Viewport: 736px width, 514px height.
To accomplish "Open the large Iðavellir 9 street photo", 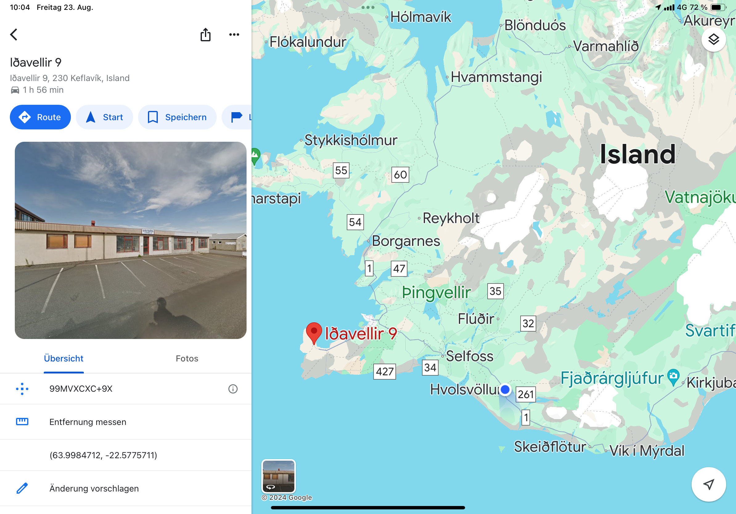I will point(130,240).
